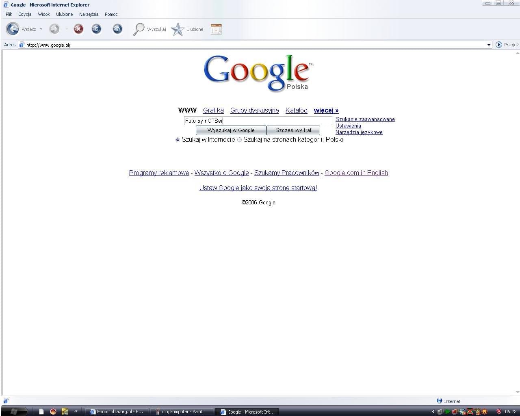Click the vertical scrollbar up arrow
Viewport: 520px width, 416px height.
[517, 52]
